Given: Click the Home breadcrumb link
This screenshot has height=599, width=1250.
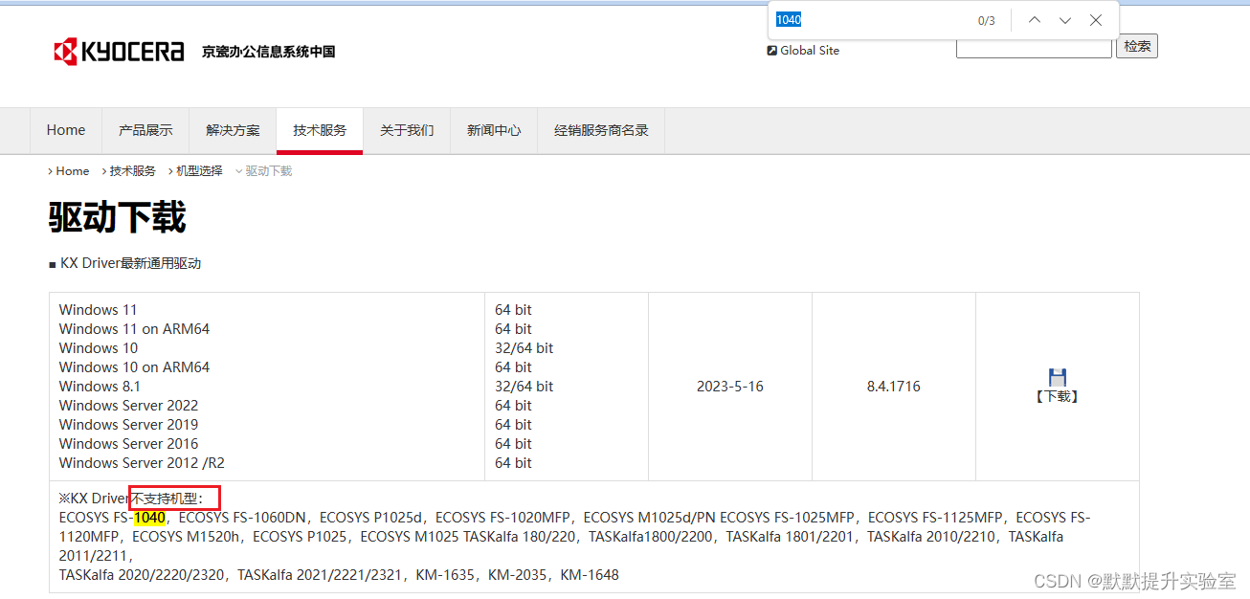Looking at the screenshot, I should (x=72, y=171).
